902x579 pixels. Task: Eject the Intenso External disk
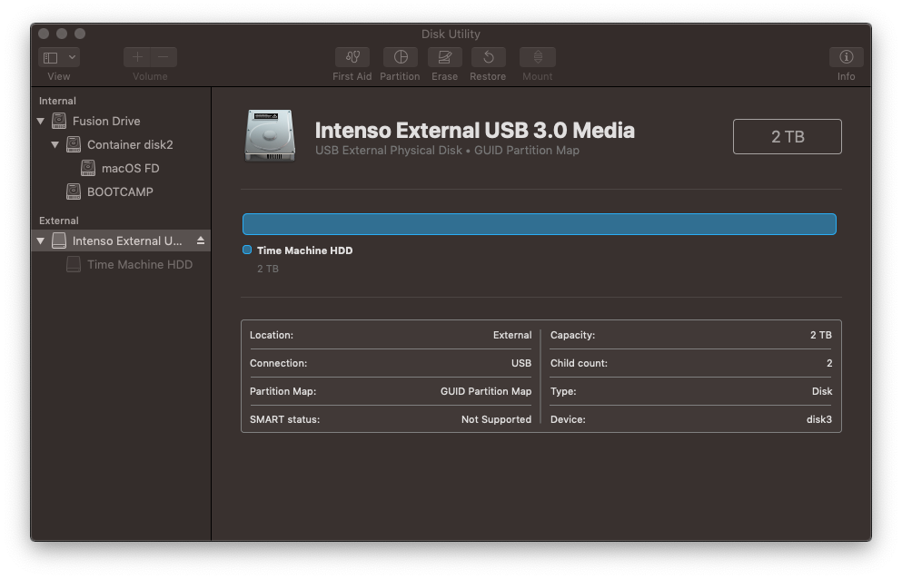pyautogui.click(x=201, y=240)
